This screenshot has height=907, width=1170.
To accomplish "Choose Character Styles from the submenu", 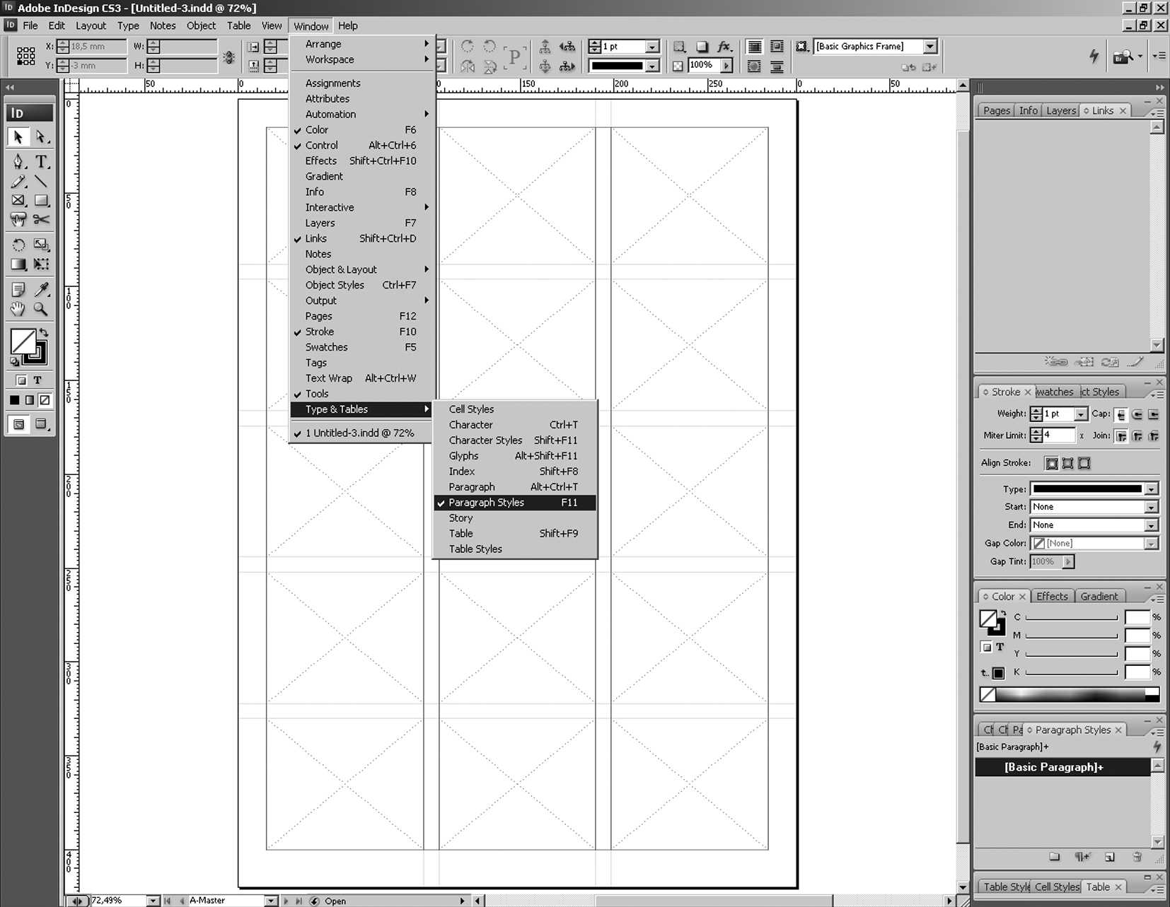I will coord(515,440).
